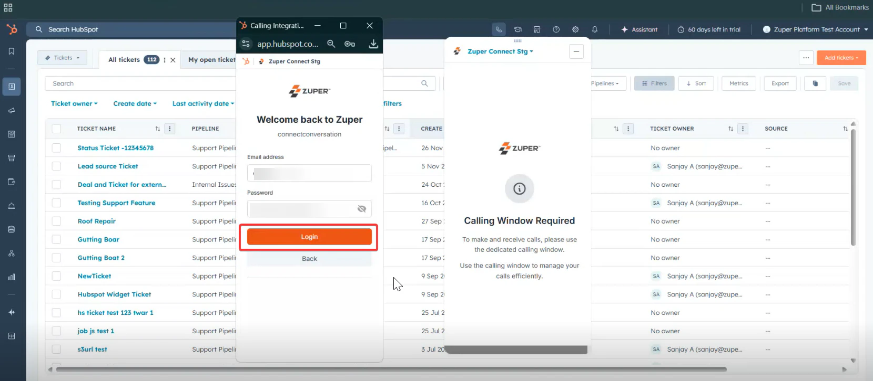Click the Export button
The image size is (873, 381).
click(x=780, y=83)
